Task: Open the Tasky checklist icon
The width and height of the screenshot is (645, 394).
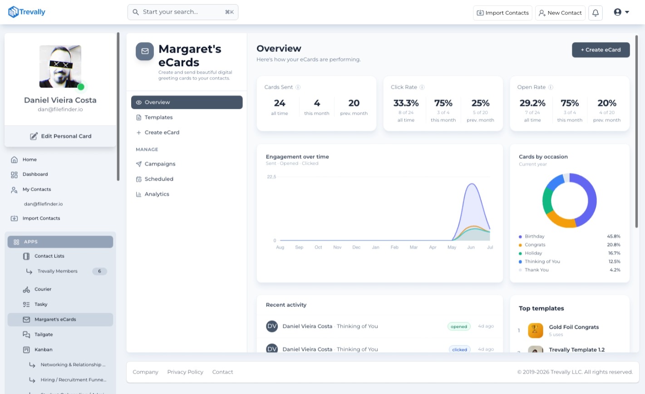Action: [x=26, y=305]
